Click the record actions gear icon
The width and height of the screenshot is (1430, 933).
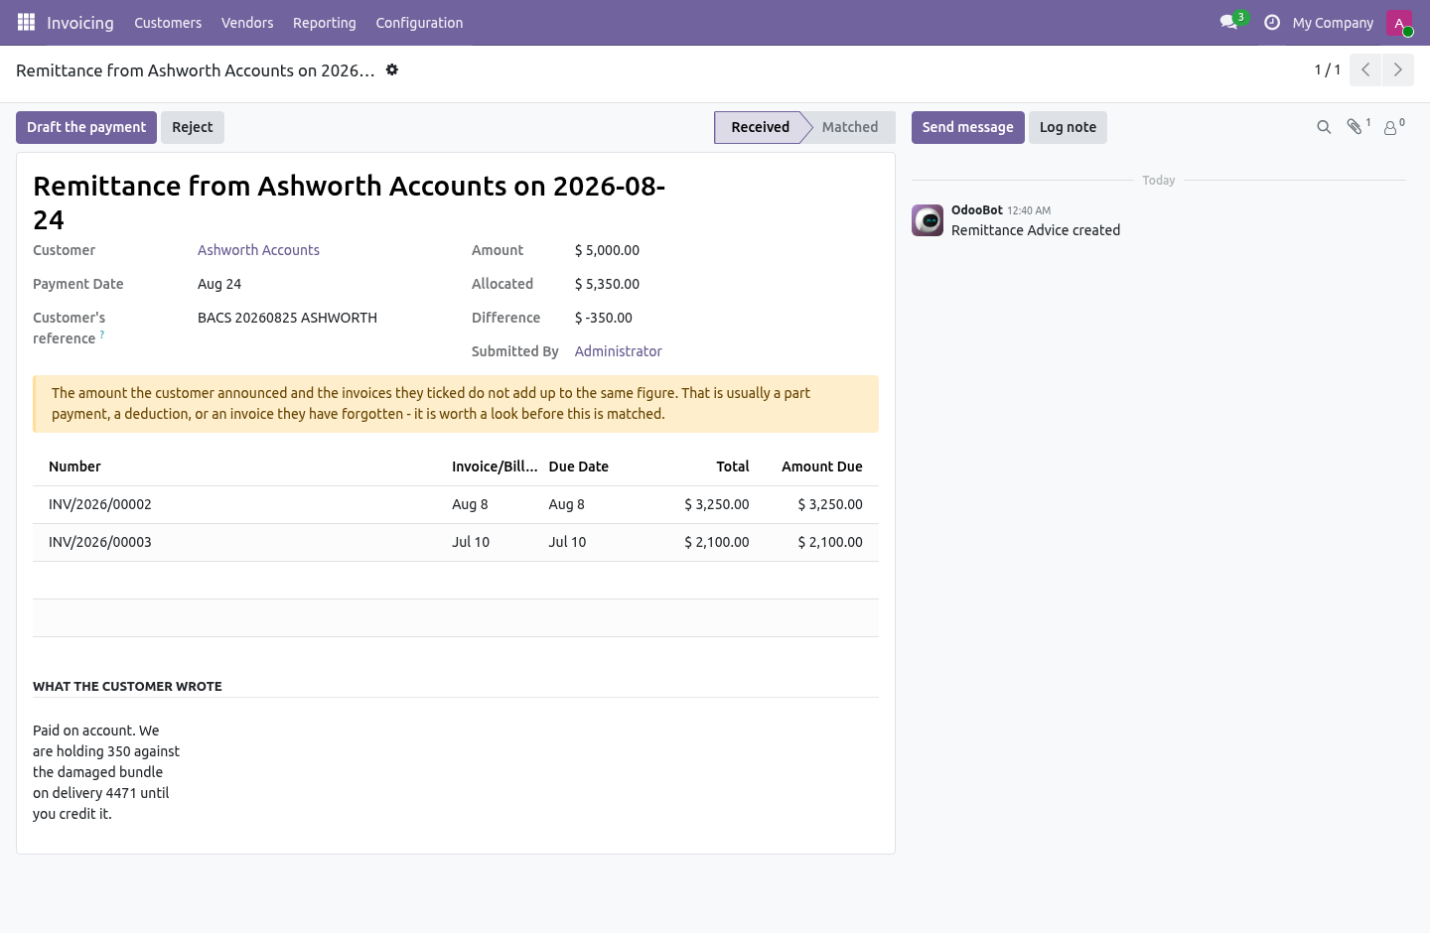coord(392,69)
